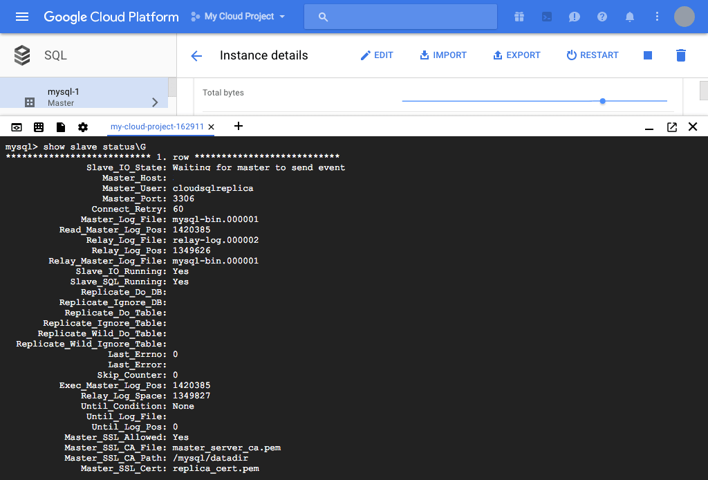Screen dimensions: 708x480
Task: Click the 'relay-log.000002' value
Action: (216, 240)
